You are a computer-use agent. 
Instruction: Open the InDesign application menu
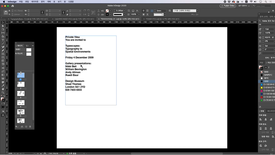tap(12, 2)
